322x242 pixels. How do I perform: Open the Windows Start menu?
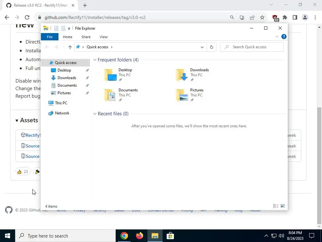(8, 236)
